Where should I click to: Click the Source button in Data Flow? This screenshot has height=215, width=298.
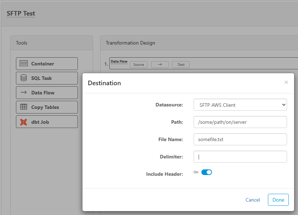tap(138, 65)
